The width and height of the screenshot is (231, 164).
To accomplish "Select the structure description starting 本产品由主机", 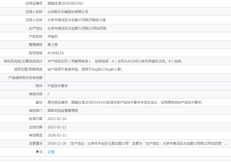I will (115, 61).
